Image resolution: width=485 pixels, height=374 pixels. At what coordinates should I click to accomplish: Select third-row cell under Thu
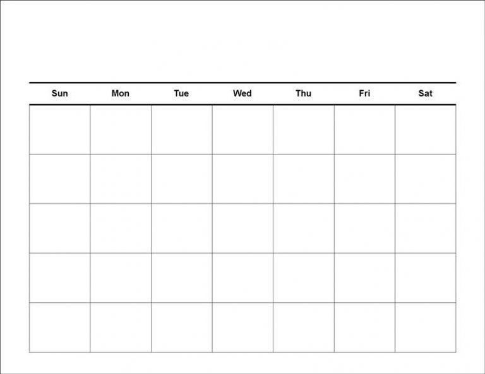pyautogui.click(x=303, y=228)
